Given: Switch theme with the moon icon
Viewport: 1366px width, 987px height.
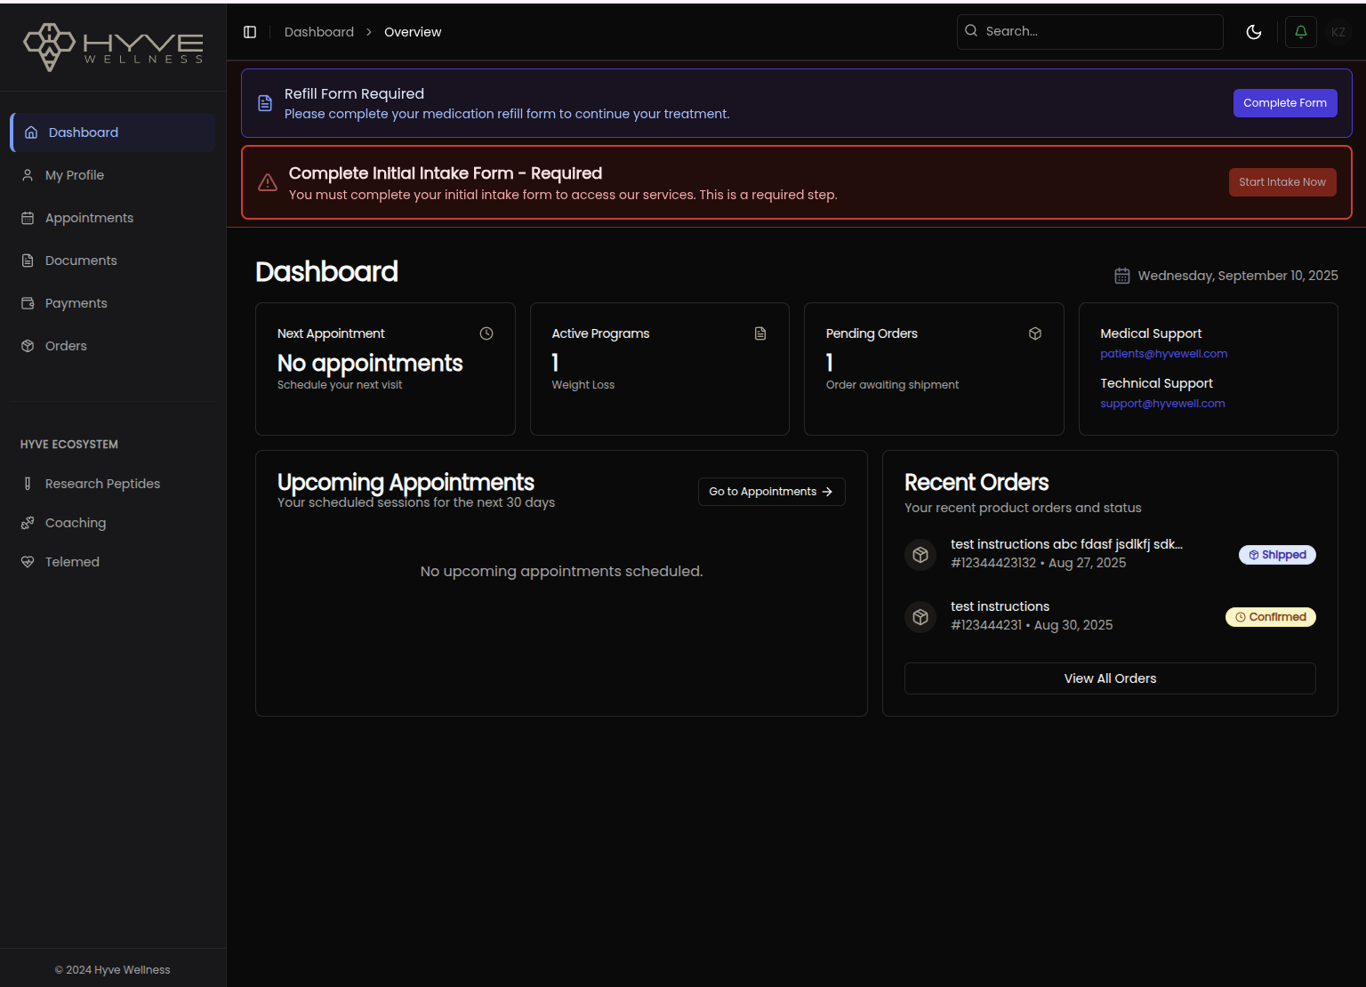Looking at the screenshot, I should 1254,32.
